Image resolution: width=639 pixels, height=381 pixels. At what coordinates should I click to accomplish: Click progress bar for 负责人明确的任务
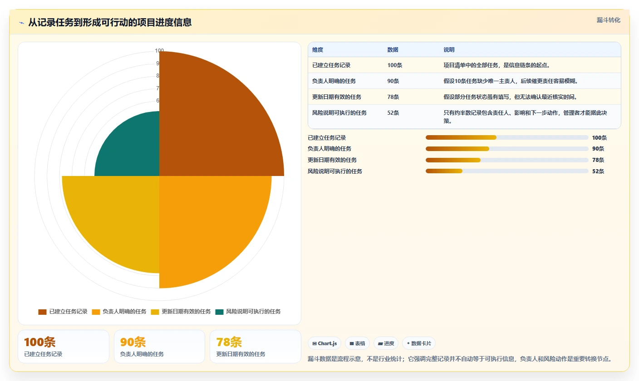507,149
